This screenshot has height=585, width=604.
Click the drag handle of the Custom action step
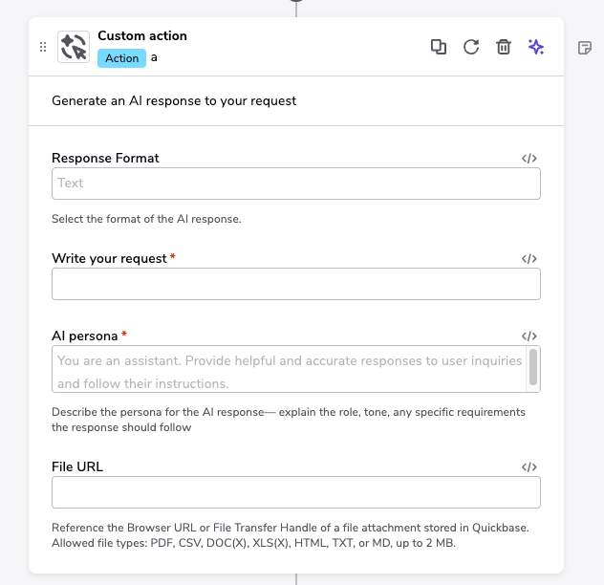tap(42, 47)
